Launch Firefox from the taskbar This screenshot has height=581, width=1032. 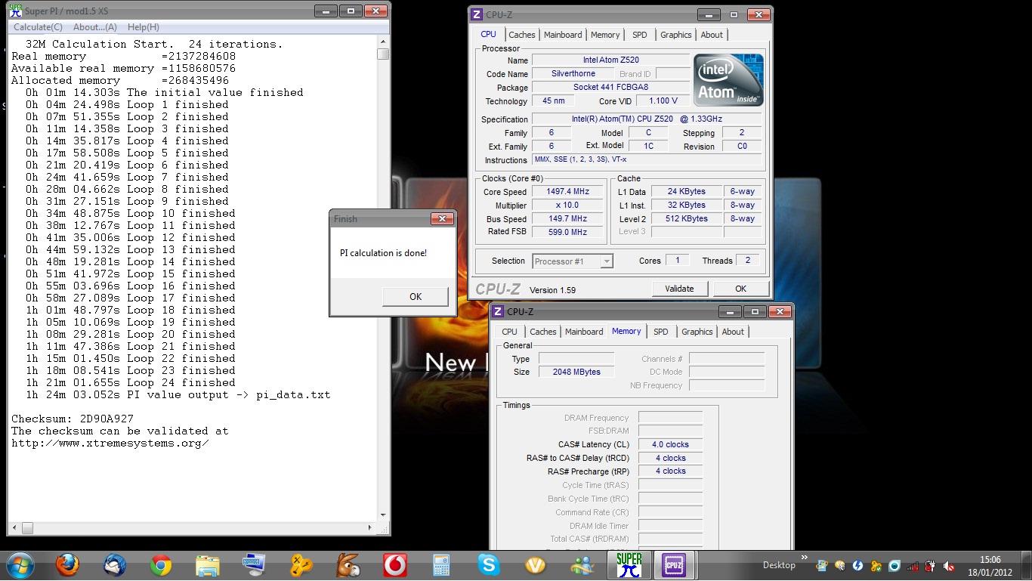[x=67, y=565]
